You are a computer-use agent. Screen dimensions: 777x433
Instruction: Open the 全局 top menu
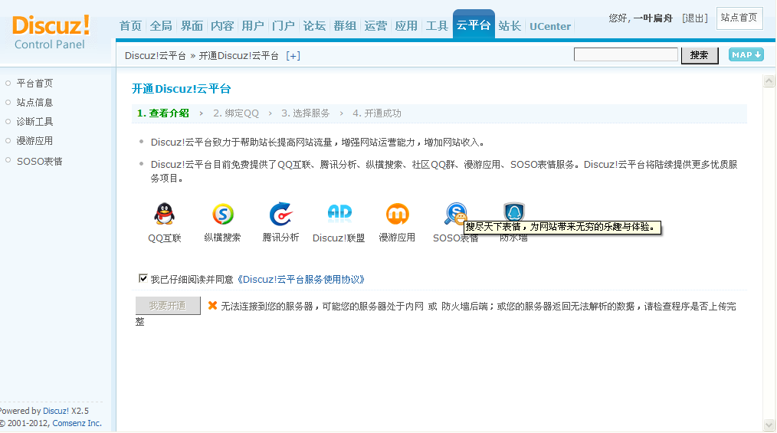tap(161, 26)
